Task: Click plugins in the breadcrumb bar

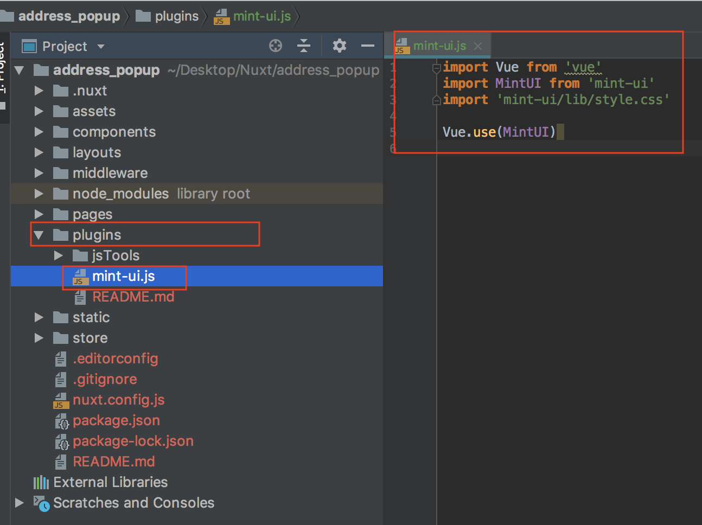Action: pos(177,16)
